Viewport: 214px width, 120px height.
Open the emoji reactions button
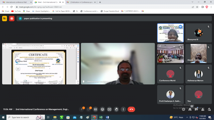102,109
